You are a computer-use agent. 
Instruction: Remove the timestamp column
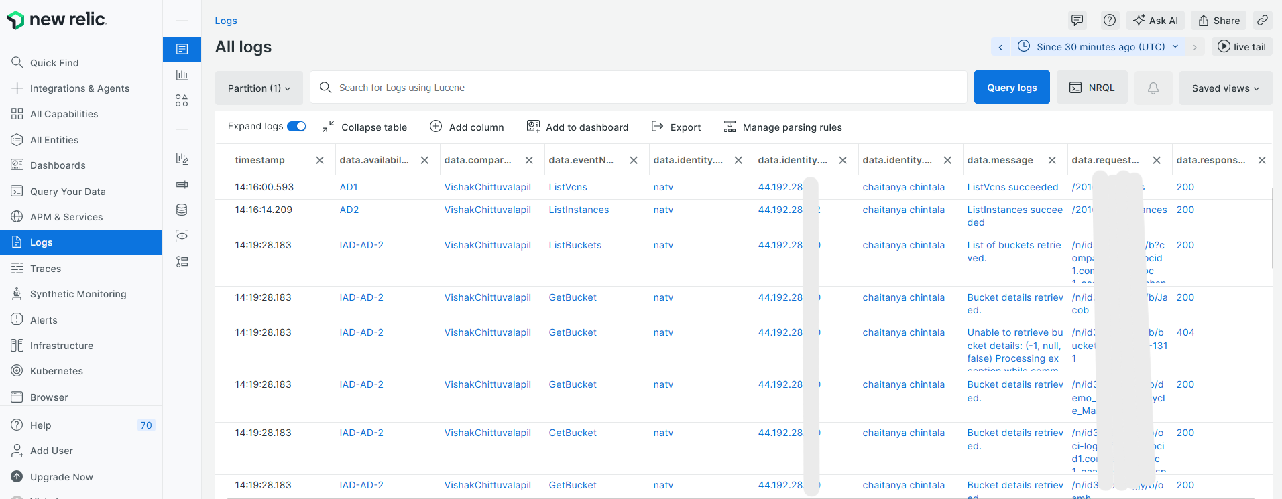pyautogui.click(x=320, y=160)
